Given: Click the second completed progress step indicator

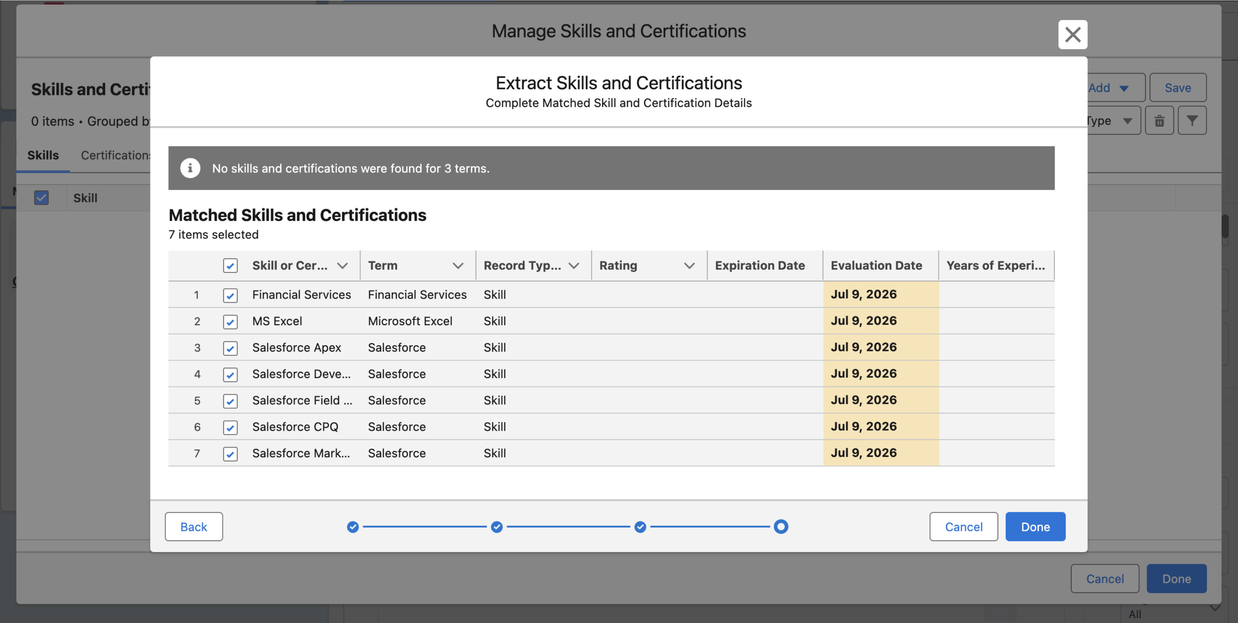Looking at the screenshot, I should (497, 527).
